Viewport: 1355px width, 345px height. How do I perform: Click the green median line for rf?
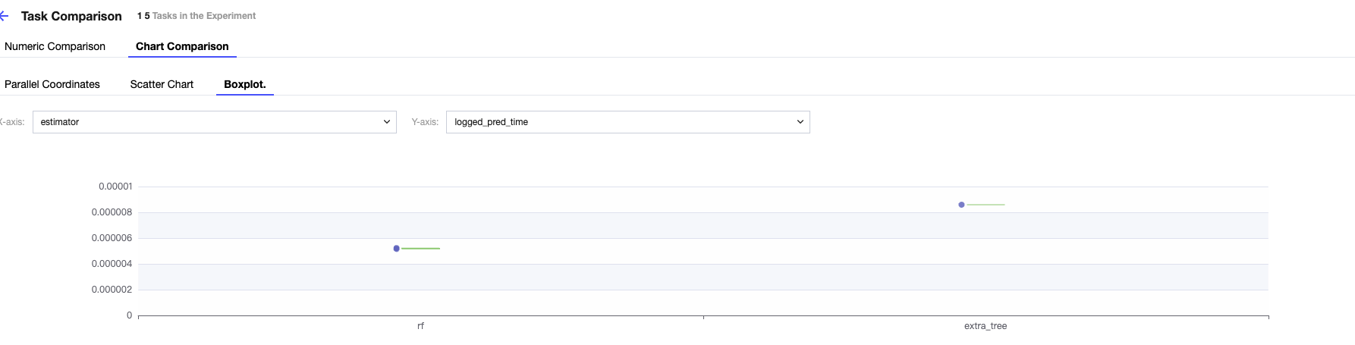point(421,249)
